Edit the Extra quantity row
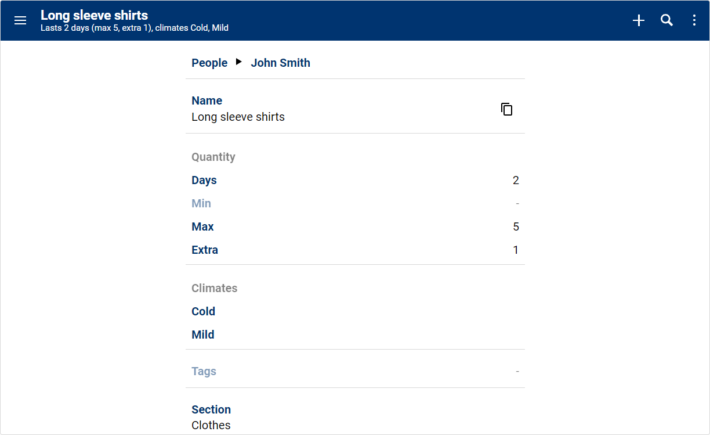The image size is (710, 435). click(x=355, y=250)
